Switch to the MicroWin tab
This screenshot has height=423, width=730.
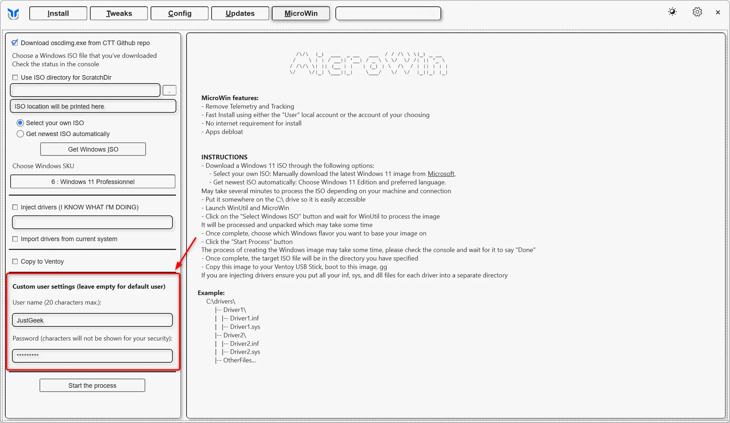pos(301,14)
